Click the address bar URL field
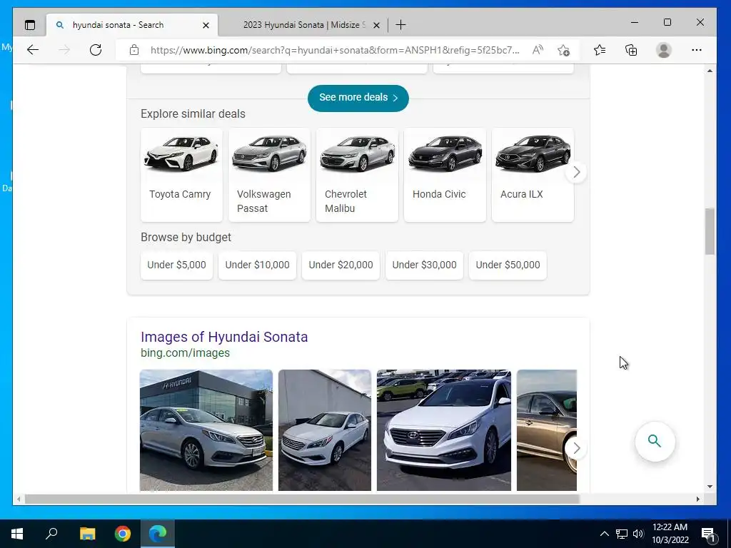The image size is (731, 548). pyautogui.click(x=334, y=50)
